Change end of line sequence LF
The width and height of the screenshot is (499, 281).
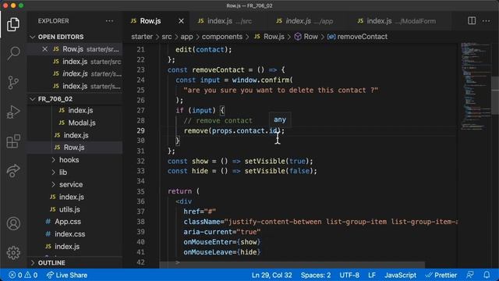[x=372, y=275]
